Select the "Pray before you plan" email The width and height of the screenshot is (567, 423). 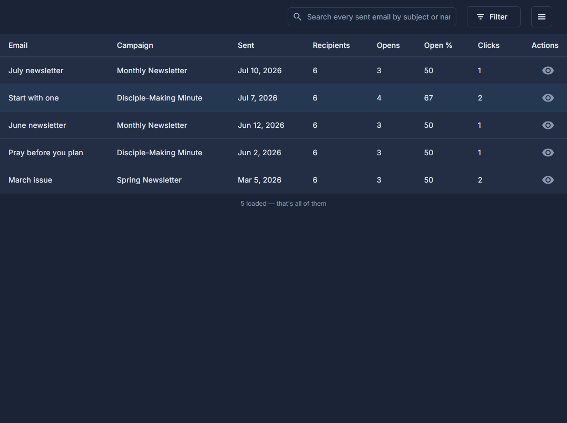[x=45, y=153]
